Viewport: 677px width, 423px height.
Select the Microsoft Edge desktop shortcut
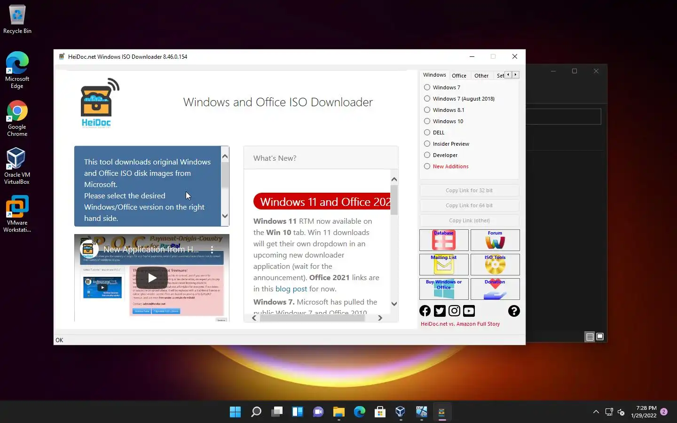(17, 70)
